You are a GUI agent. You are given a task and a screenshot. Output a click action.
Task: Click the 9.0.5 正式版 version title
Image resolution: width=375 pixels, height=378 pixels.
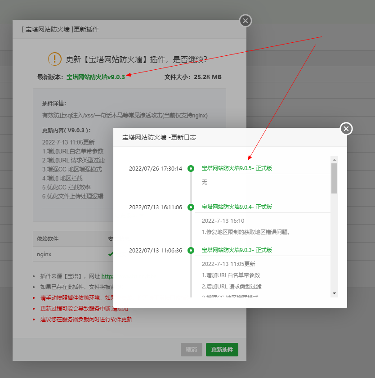(x=237, y=168)
